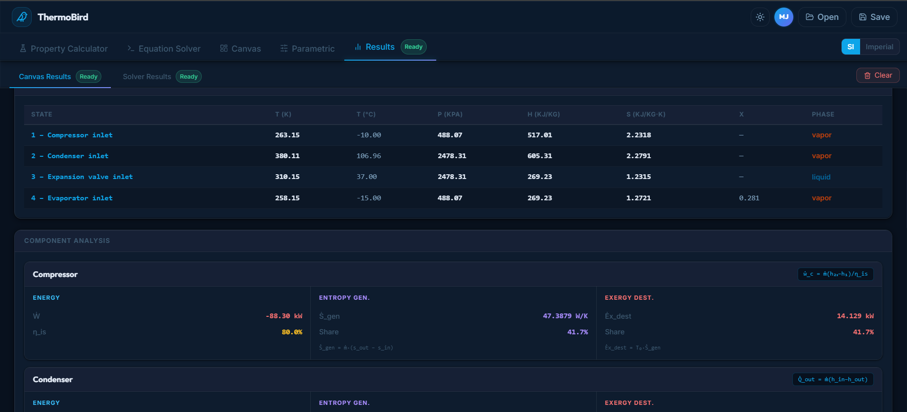Click the compressor work equation chip
This screenshot has height=412, width=907.
point(835,274)
